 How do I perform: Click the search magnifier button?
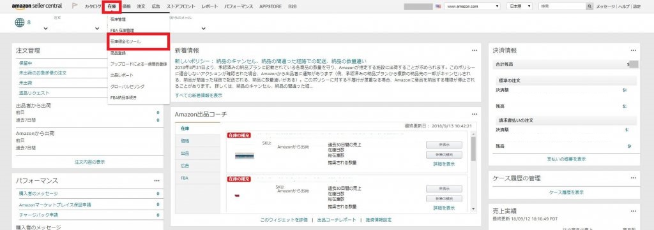pos(589,6)
